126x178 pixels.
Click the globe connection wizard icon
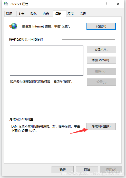coord(13,26)
